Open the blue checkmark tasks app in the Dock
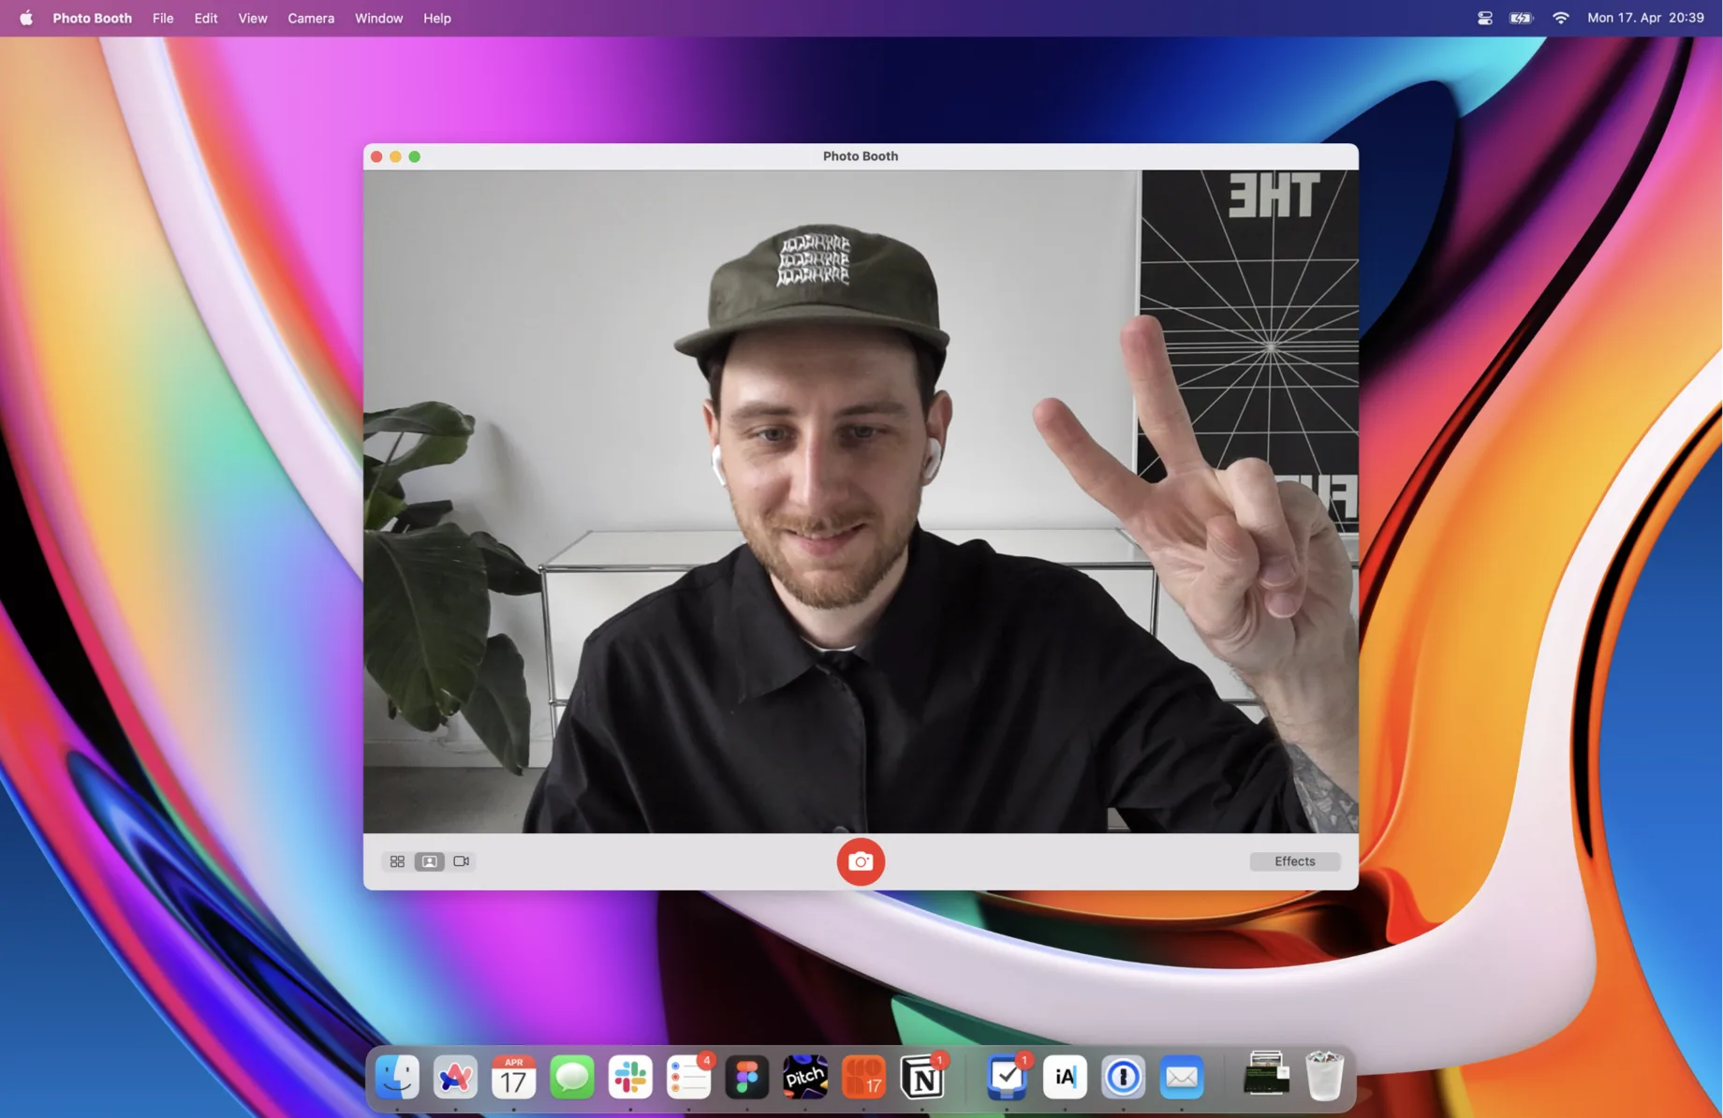The width and height of the screenshot is (1723, 1118). pos(1007,1077)
